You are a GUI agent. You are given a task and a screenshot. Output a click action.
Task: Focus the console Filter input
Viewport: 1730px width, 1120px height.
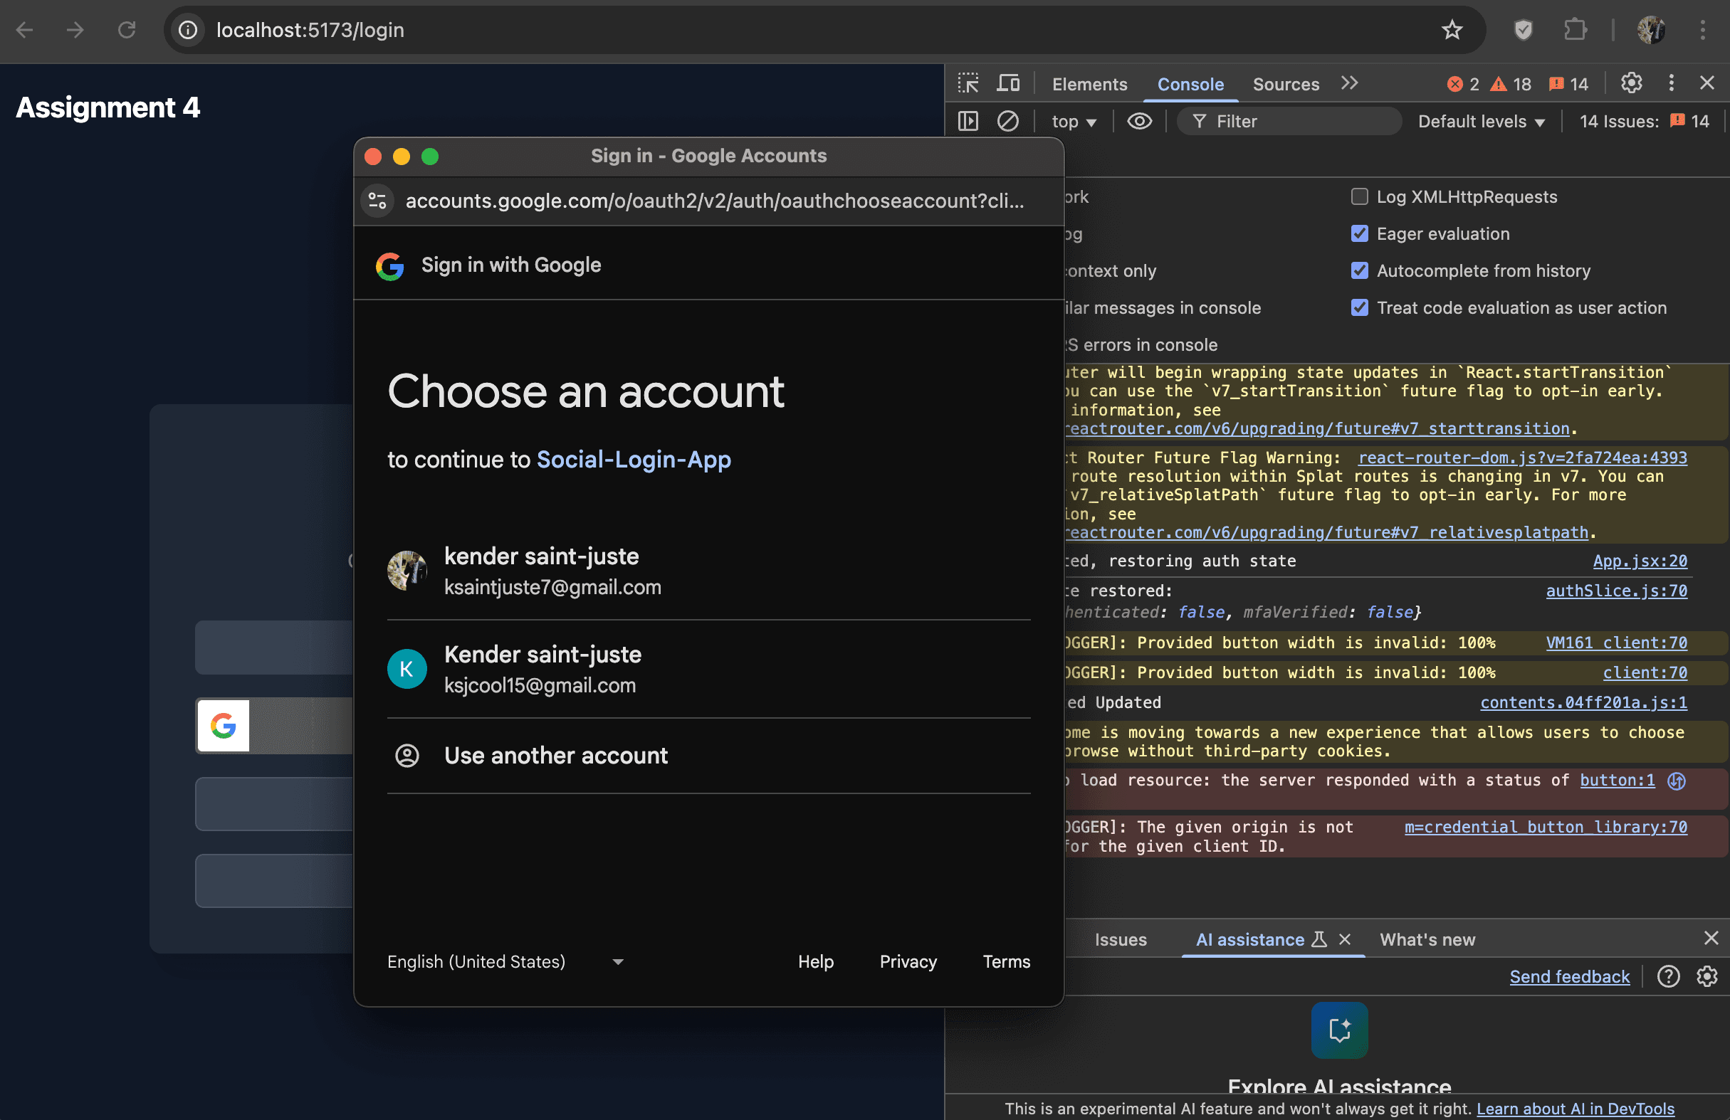pos(1289,121)
